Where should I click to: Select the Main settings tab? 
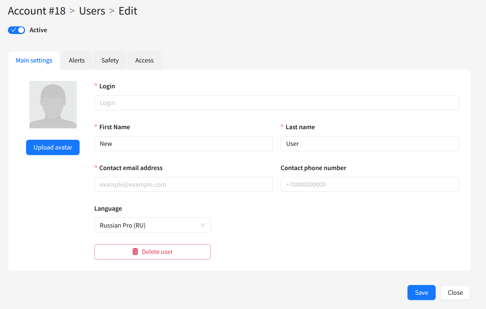[34, 60]
